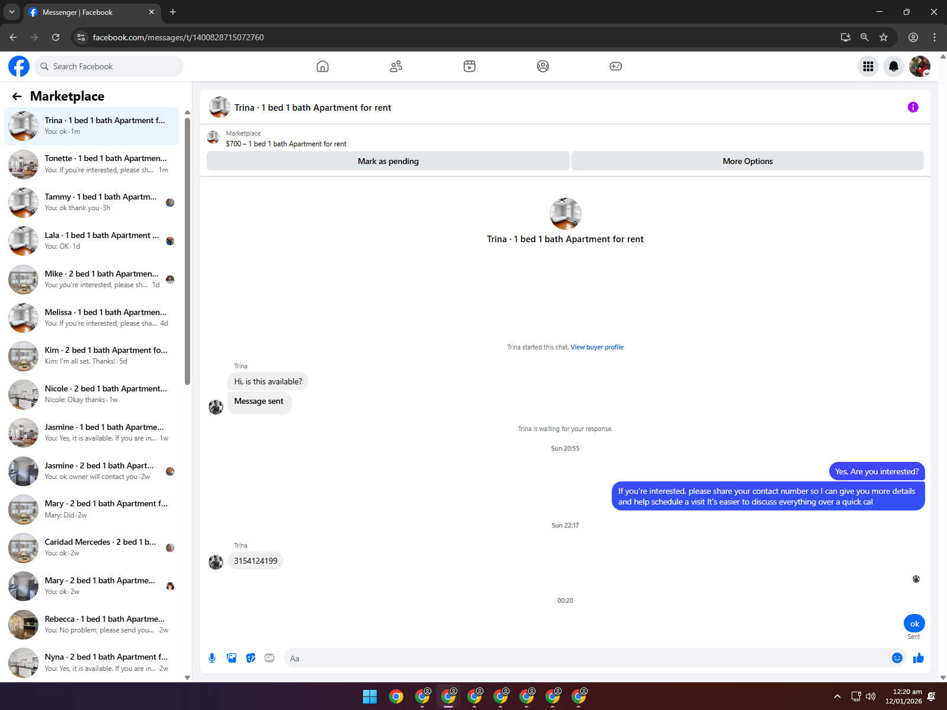Select Trina's conversation in the chat list
Image resolution: width=947 pixels, height=710 pixels.
pos(92,126)
